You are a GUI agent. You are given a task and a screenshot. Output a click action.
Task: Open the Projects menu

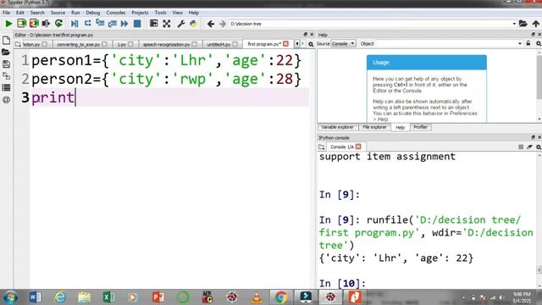pyautogui.click(x=140, y=13)
